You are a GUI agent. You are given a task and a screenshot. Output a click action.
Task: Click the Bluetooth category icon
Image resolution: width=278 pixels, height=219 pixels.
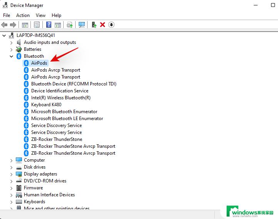tap(19, 56)
